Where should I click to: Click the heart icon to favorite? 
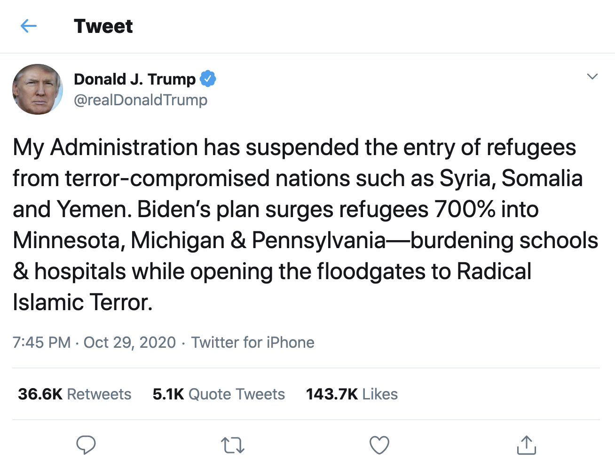pyautogui.click(x=379, y=445)
